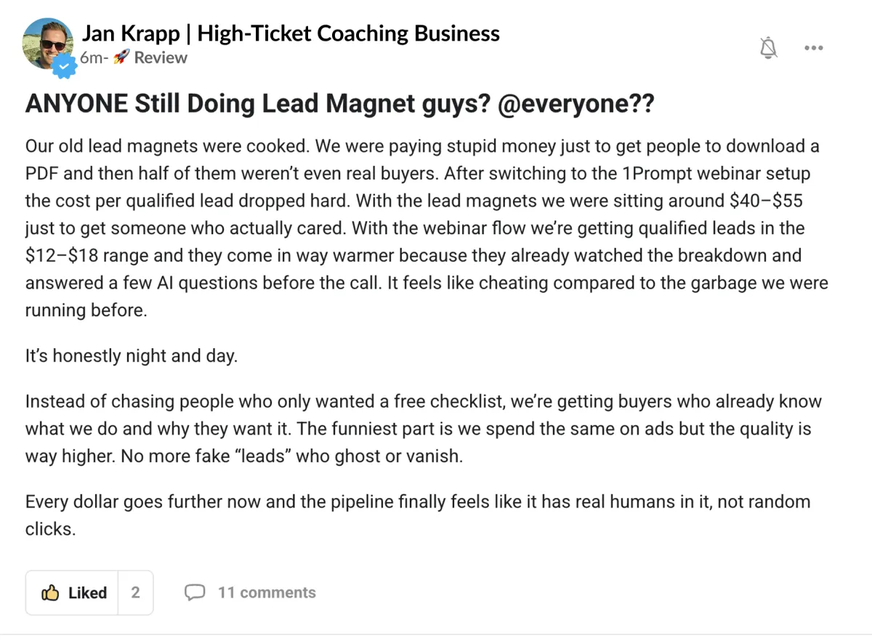
Task: Click the paragraph starting 'Every dollar goes further'
Action: click(x=417, y=515)
